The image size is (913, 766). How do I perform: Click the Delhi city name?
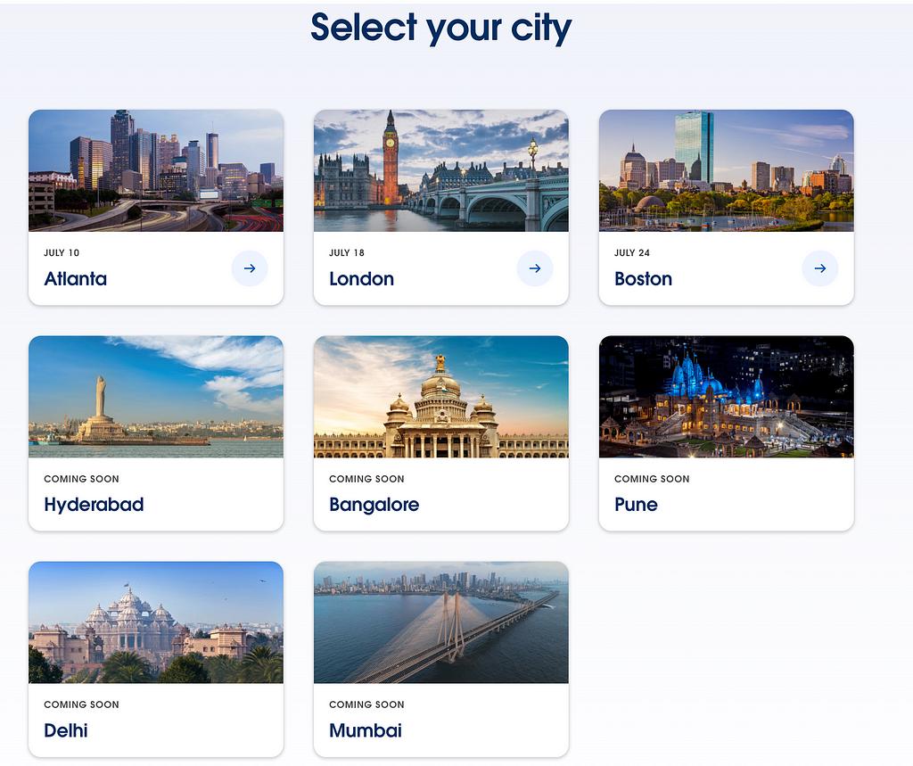click(66, 730)
